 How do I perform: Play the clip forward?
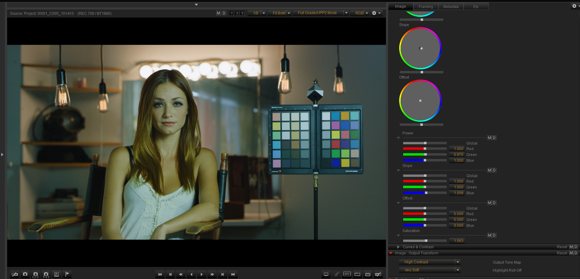[x=202, y=274]
